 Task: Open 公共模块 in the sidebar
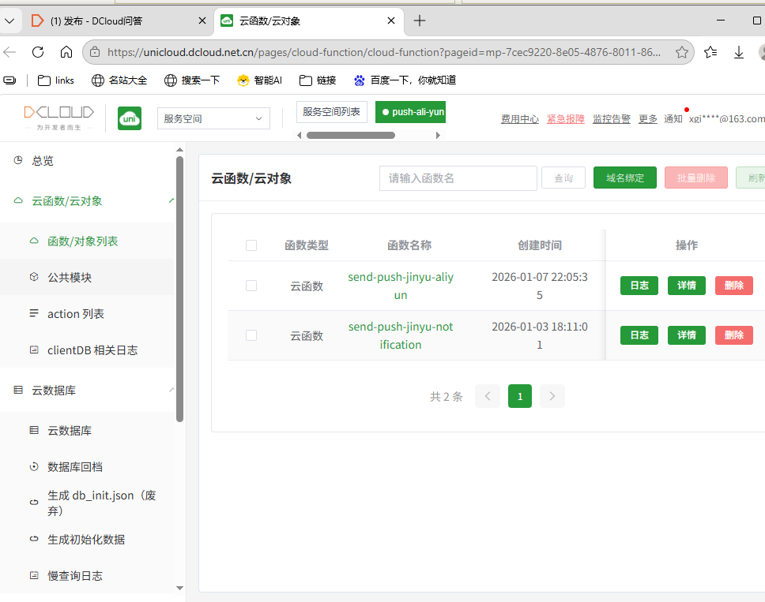pyautogui.click(x=70, y=278)
